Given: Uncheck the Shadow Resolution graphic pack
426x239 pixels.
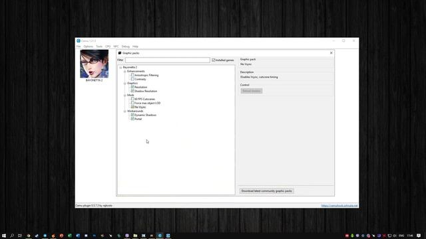Looking at the screenshot, I should [x=132, y=91].
